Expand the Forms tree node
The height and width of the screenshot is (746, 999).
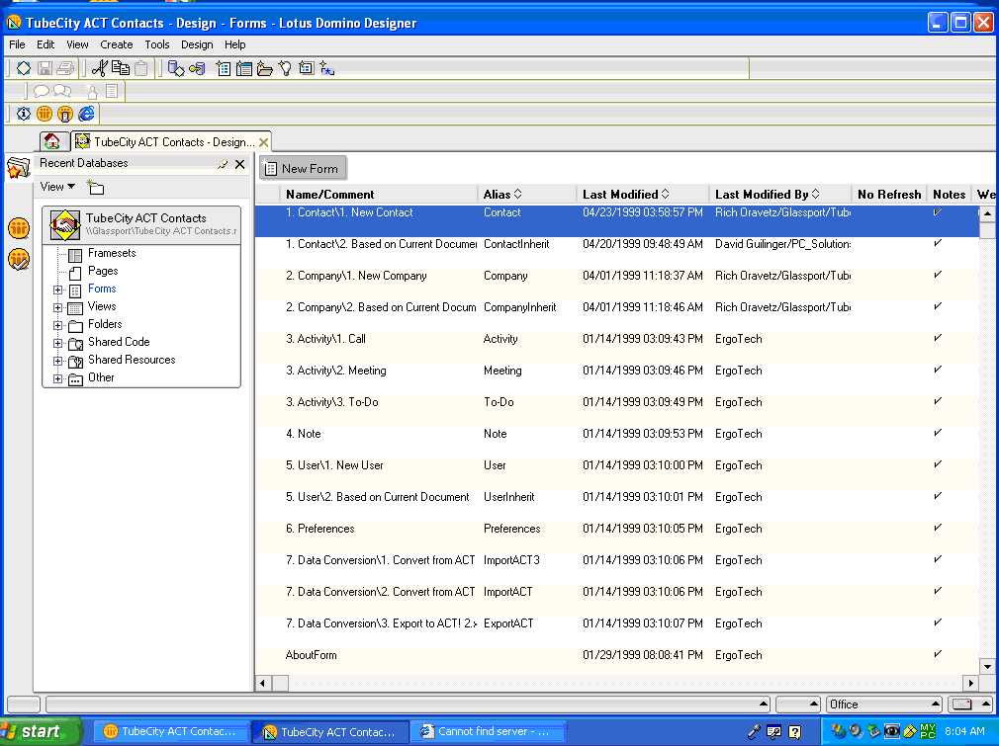[58, 290]
